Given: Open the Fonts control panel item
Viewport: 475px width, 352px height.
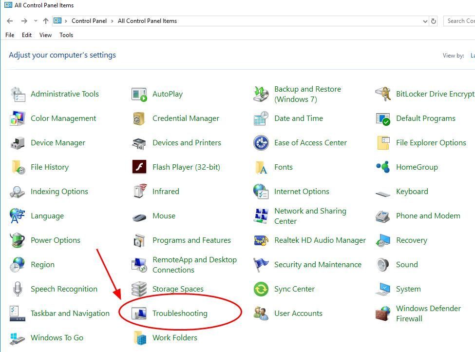Looking at the screenshot, I should (284, 167).
